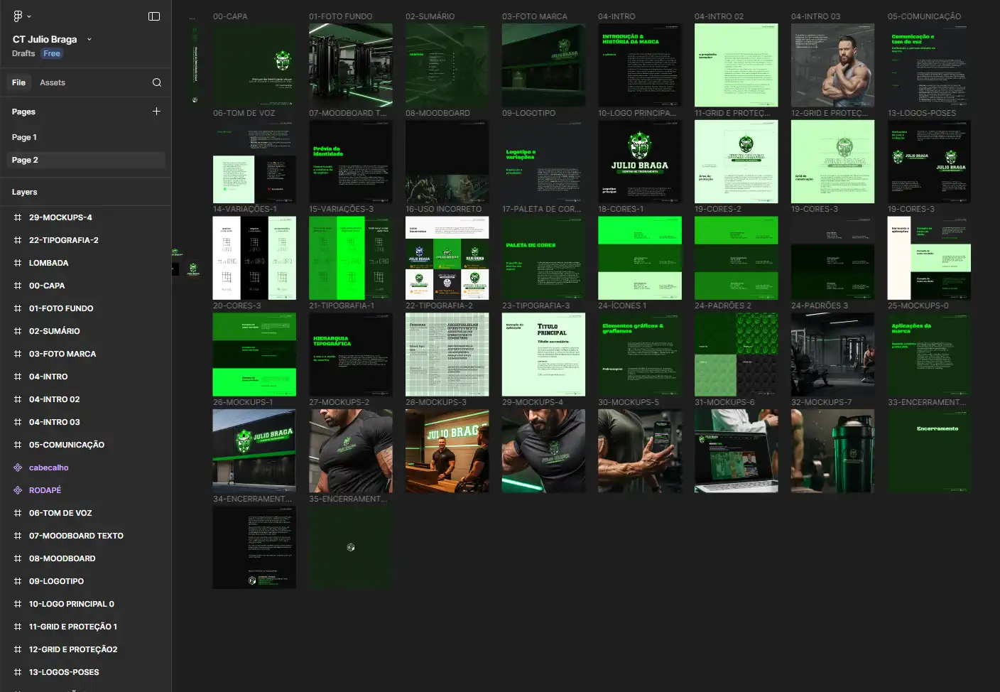This screenshot has height=692, width=1000.
Task: Select Page 2 in pages list
Action: 25,160
